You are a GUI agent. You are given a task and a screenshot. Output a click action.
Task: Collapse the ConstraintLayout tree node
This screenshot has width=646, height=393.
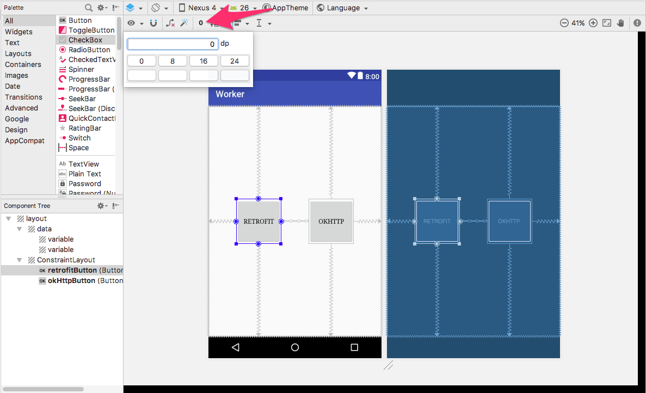coord(9,260)
